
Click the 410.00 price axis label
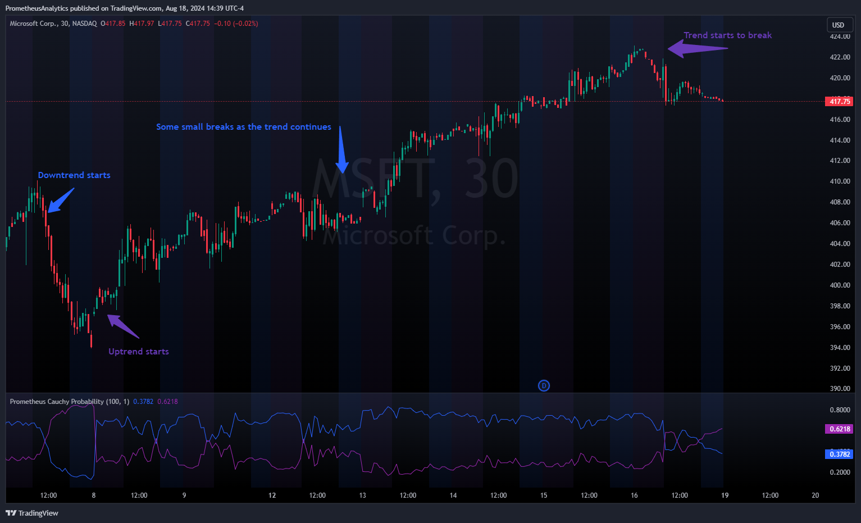pyautogui.click(x=840, y=181)
